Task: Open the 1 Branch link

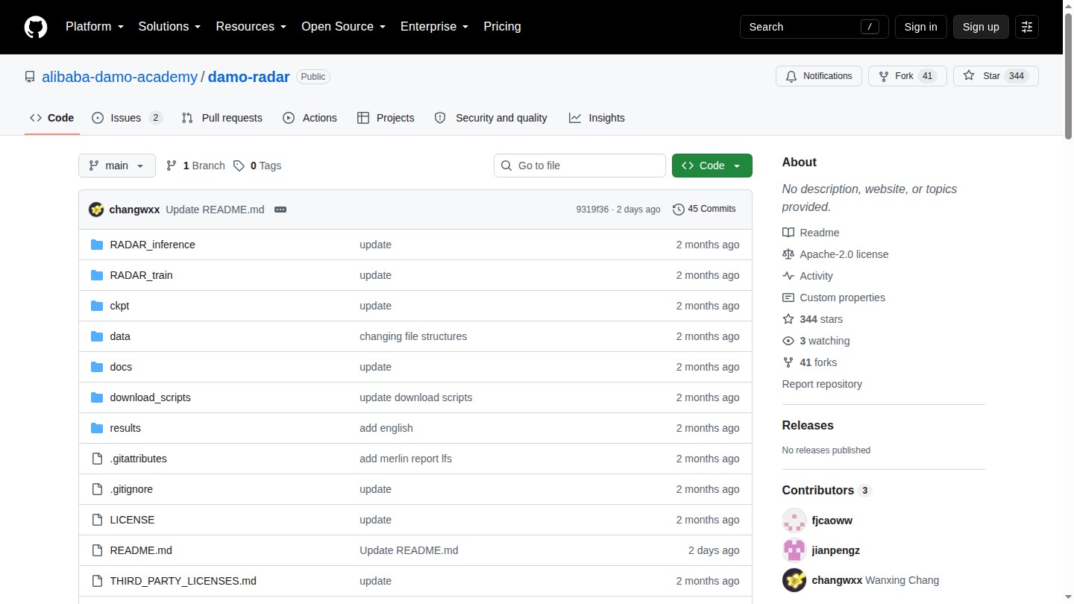Action: click(195, 166)
